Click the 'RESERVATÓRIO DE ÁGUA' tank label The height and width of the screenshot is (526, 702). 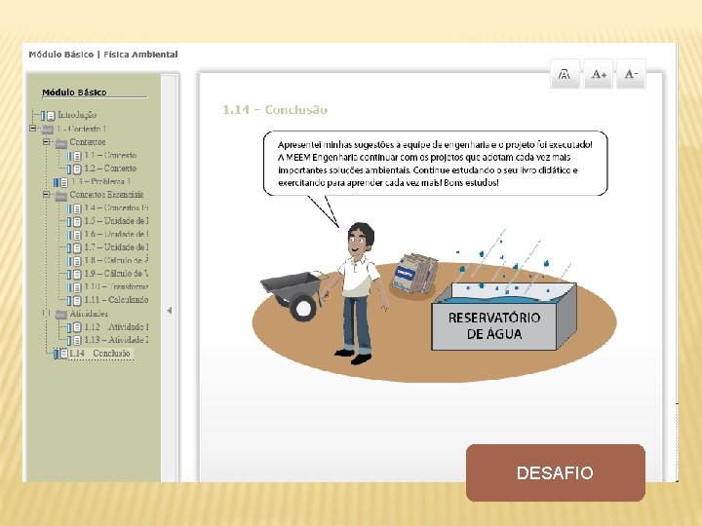(494, 325)
